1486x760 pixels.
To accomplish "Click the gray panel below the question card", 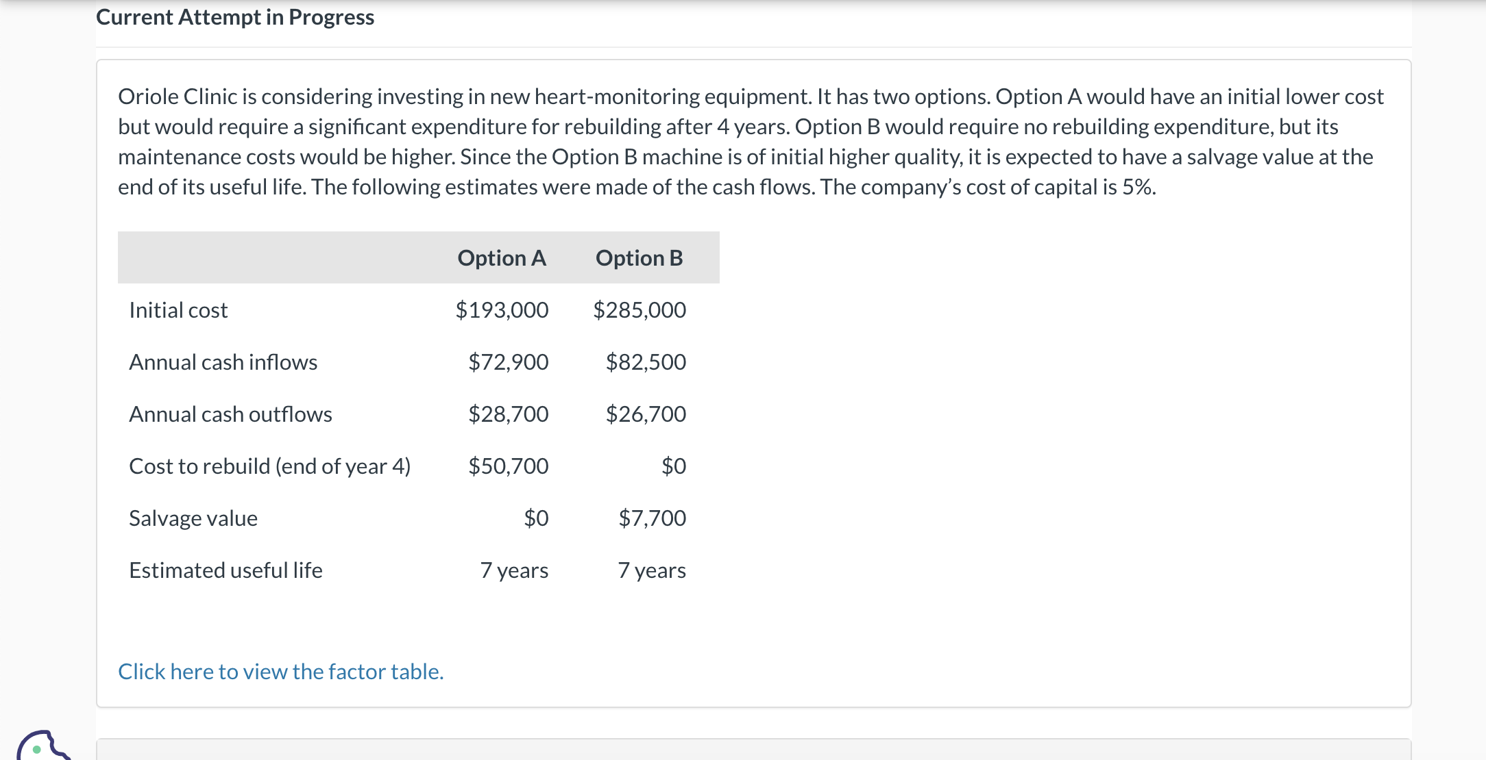I will [x=753, y=750].
